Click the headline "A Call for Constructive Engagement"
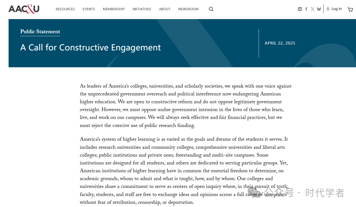The width and height of the screenshot is (356, 207). (90, 47)
